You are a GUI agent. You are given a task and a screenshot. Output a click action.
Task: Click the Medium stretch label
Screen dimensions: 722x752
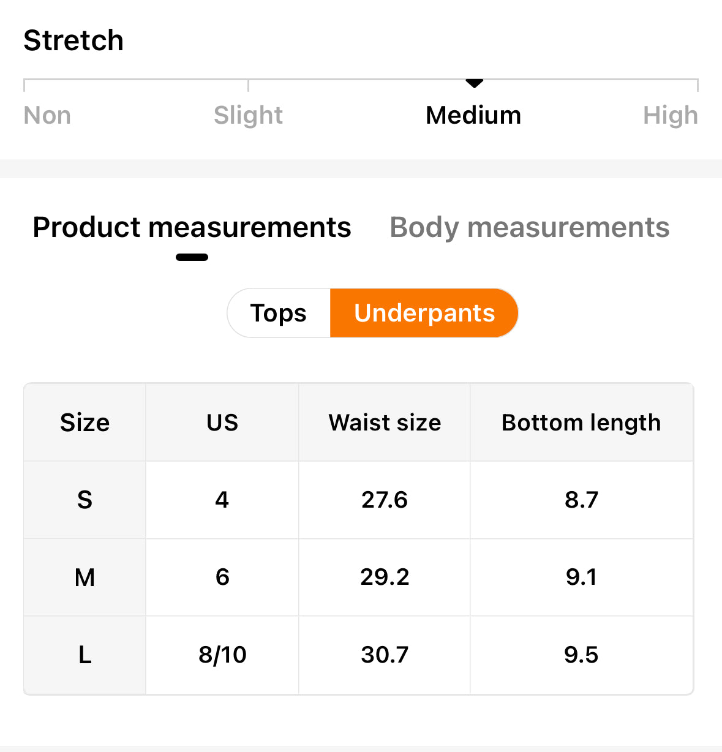pos(473,115)
